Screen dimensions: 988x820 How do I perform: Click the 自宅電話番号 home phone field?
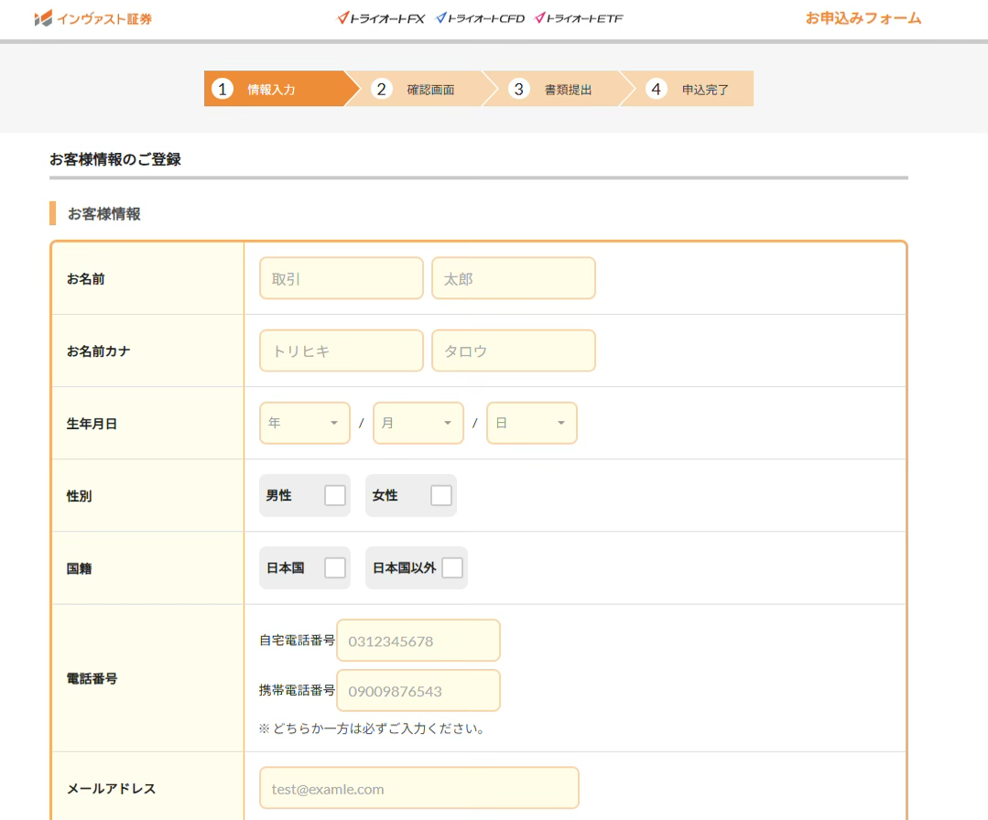point(418,640)
